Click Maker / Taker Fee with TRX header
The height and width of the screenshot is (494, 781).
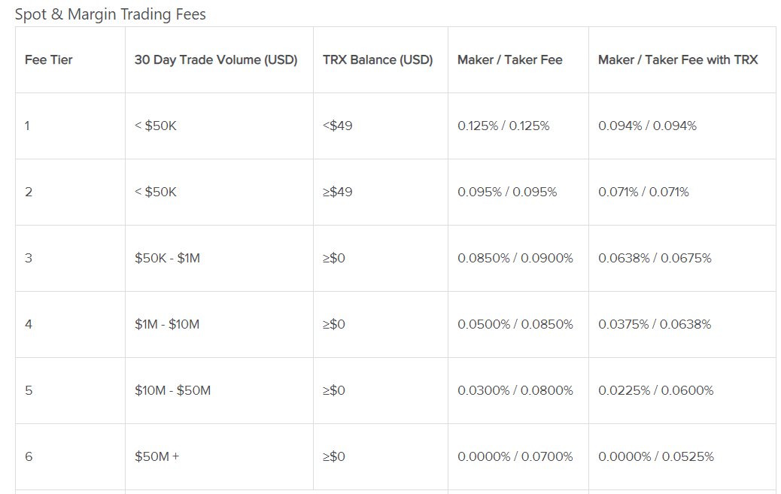(678, 59)
